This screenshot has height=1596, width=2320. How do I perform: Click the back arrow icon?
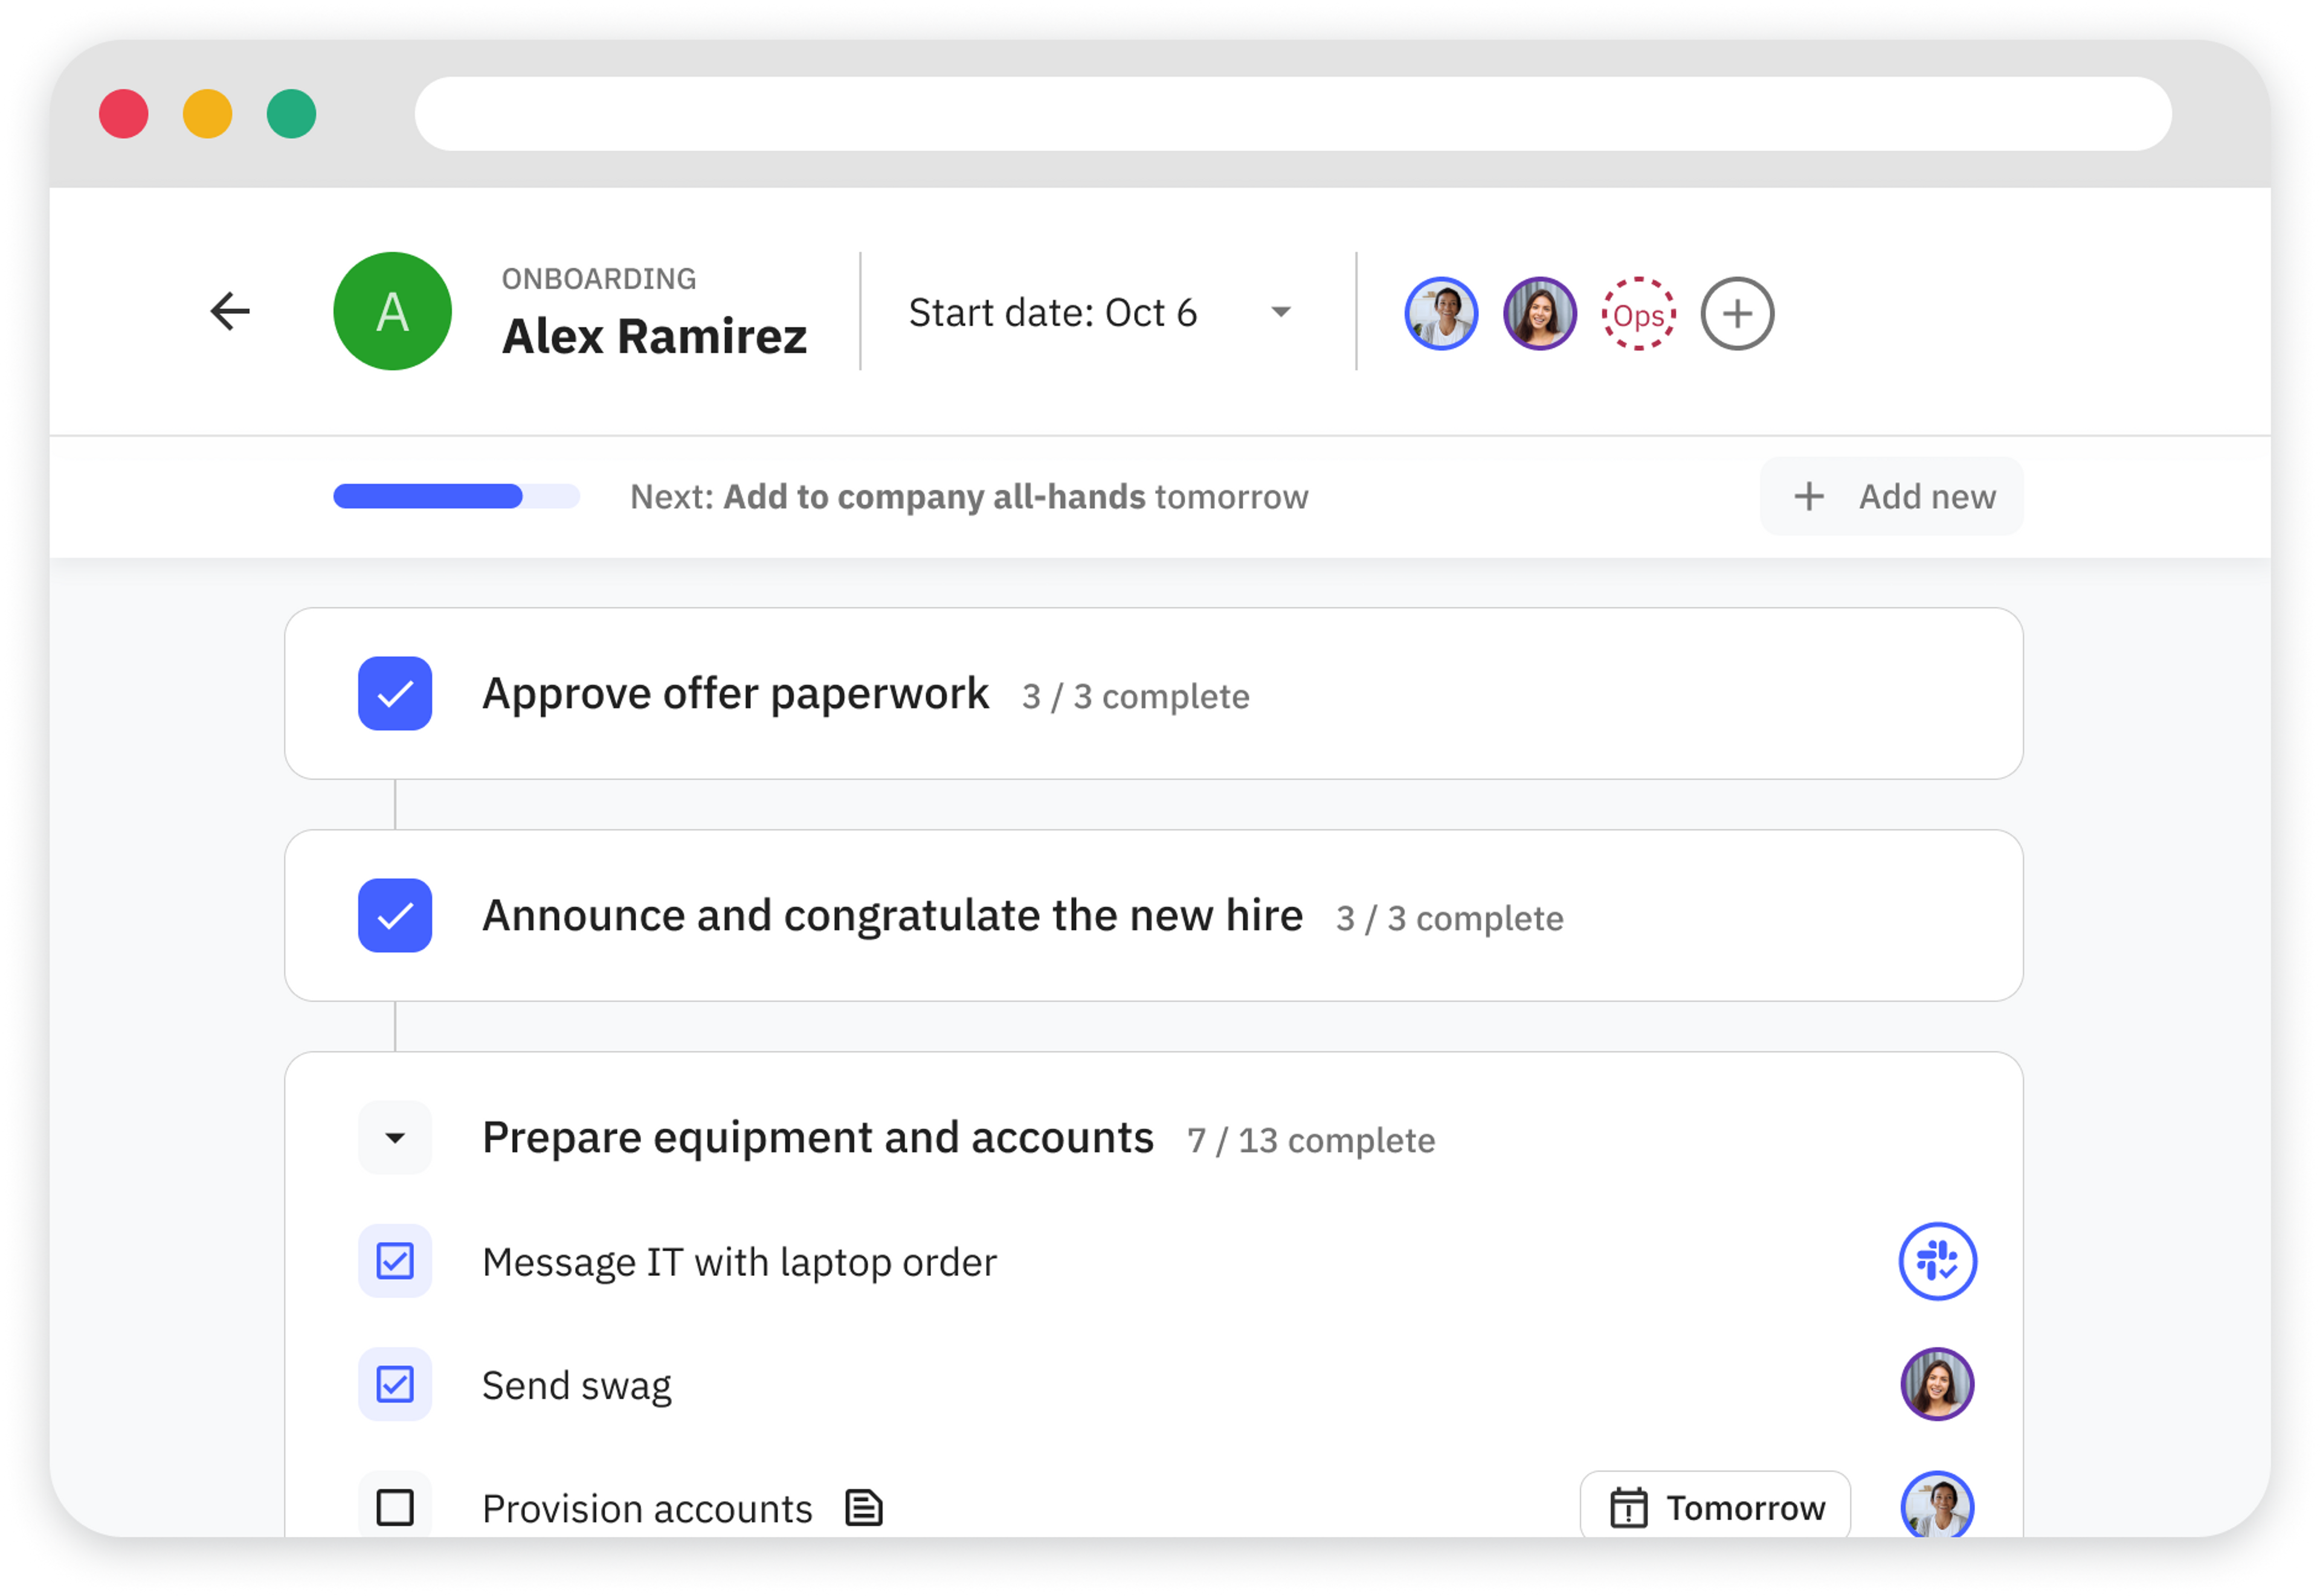click(230, 312)
